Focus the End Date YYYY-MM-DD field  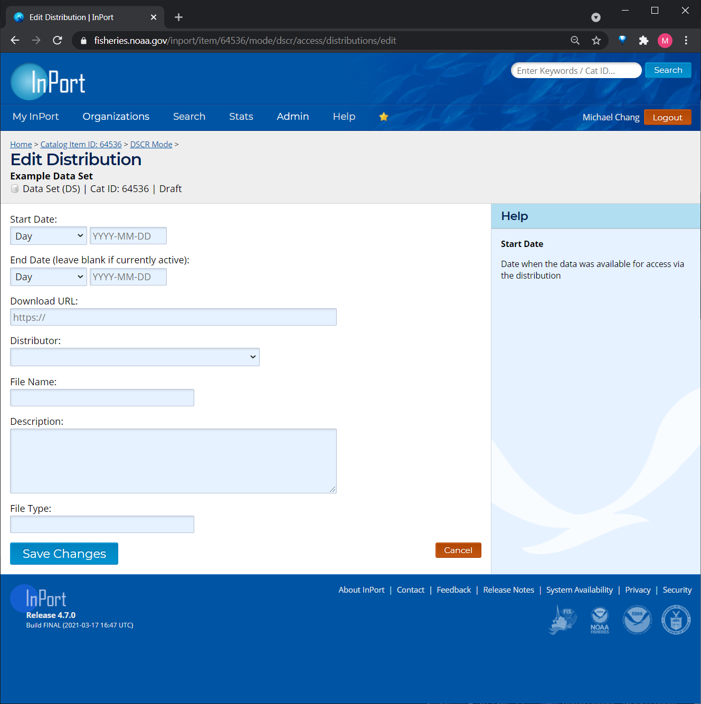(x=128, y=277)
